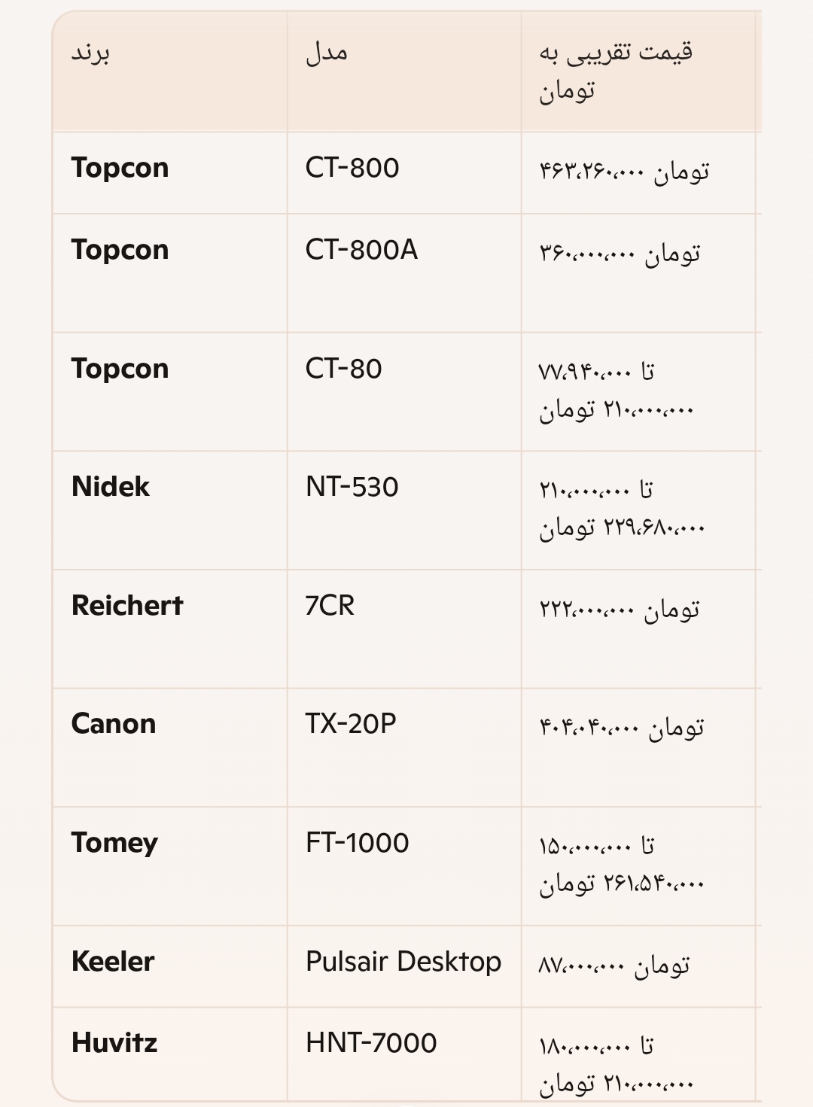Screen dimensions: 813x1107
Task: Click the برند column header
Action: pyautogui.click(x=91, y=53)
